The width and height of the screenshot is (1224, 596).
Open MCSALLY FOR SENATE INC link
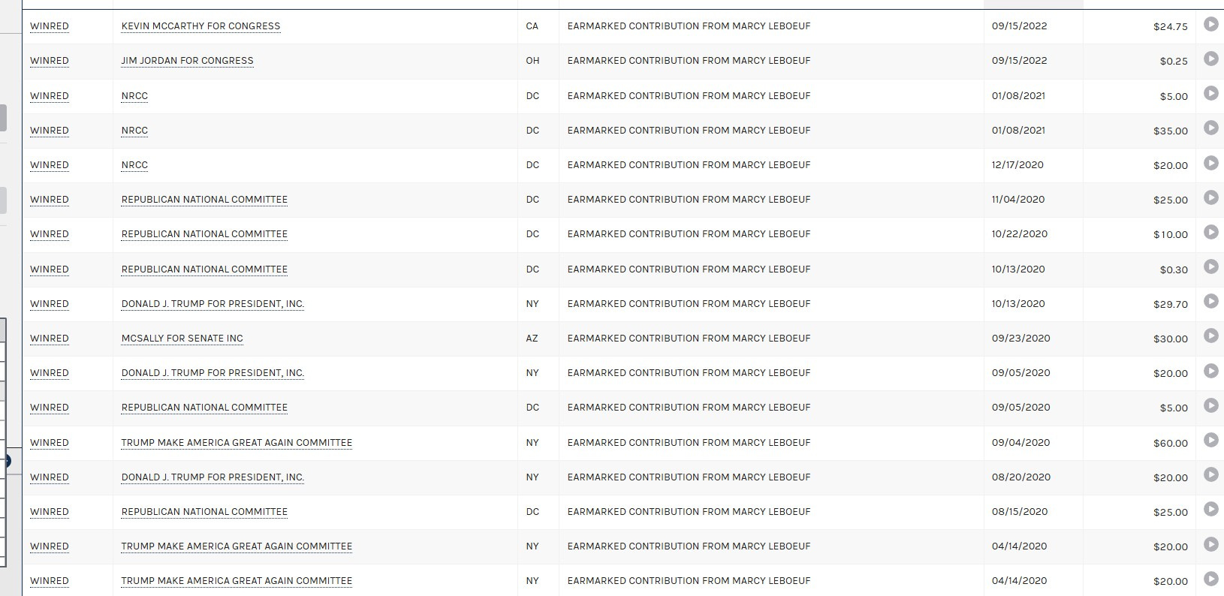pyautogui.click(x=182, y=339)
